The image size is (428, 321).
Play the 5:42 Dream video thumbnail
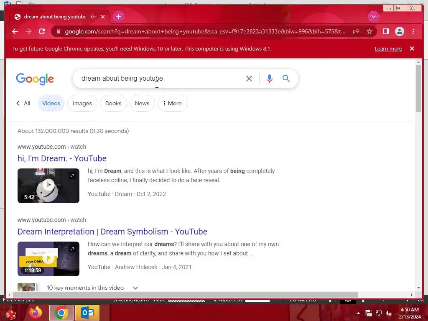coord(48,186)
